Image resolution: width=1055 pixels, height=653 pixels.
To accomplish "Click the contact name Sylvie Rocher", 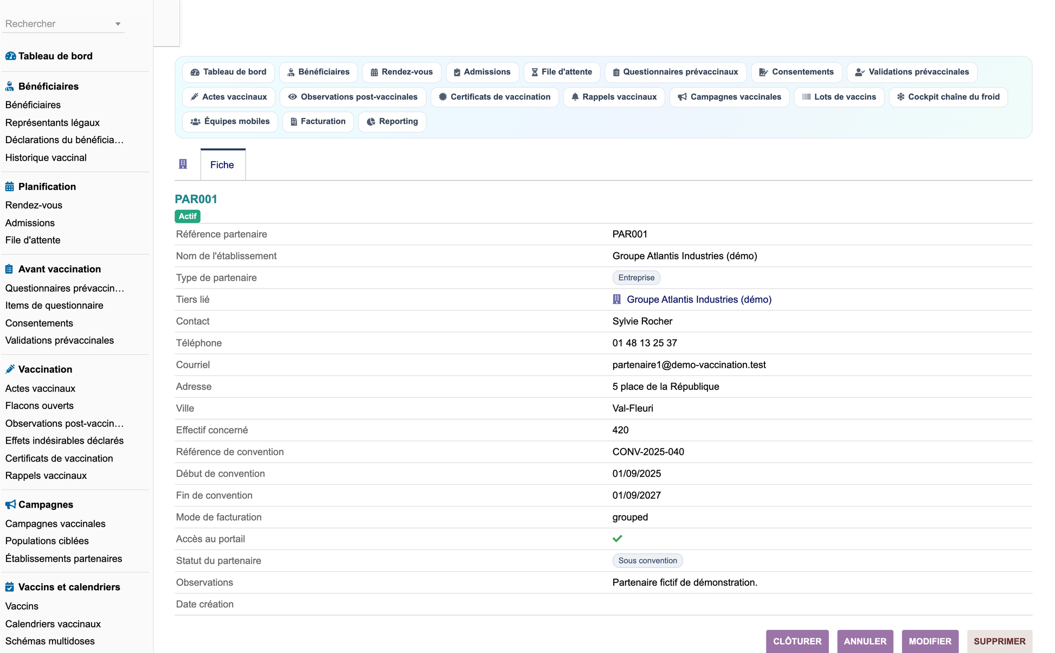I will tap(642, 321).
